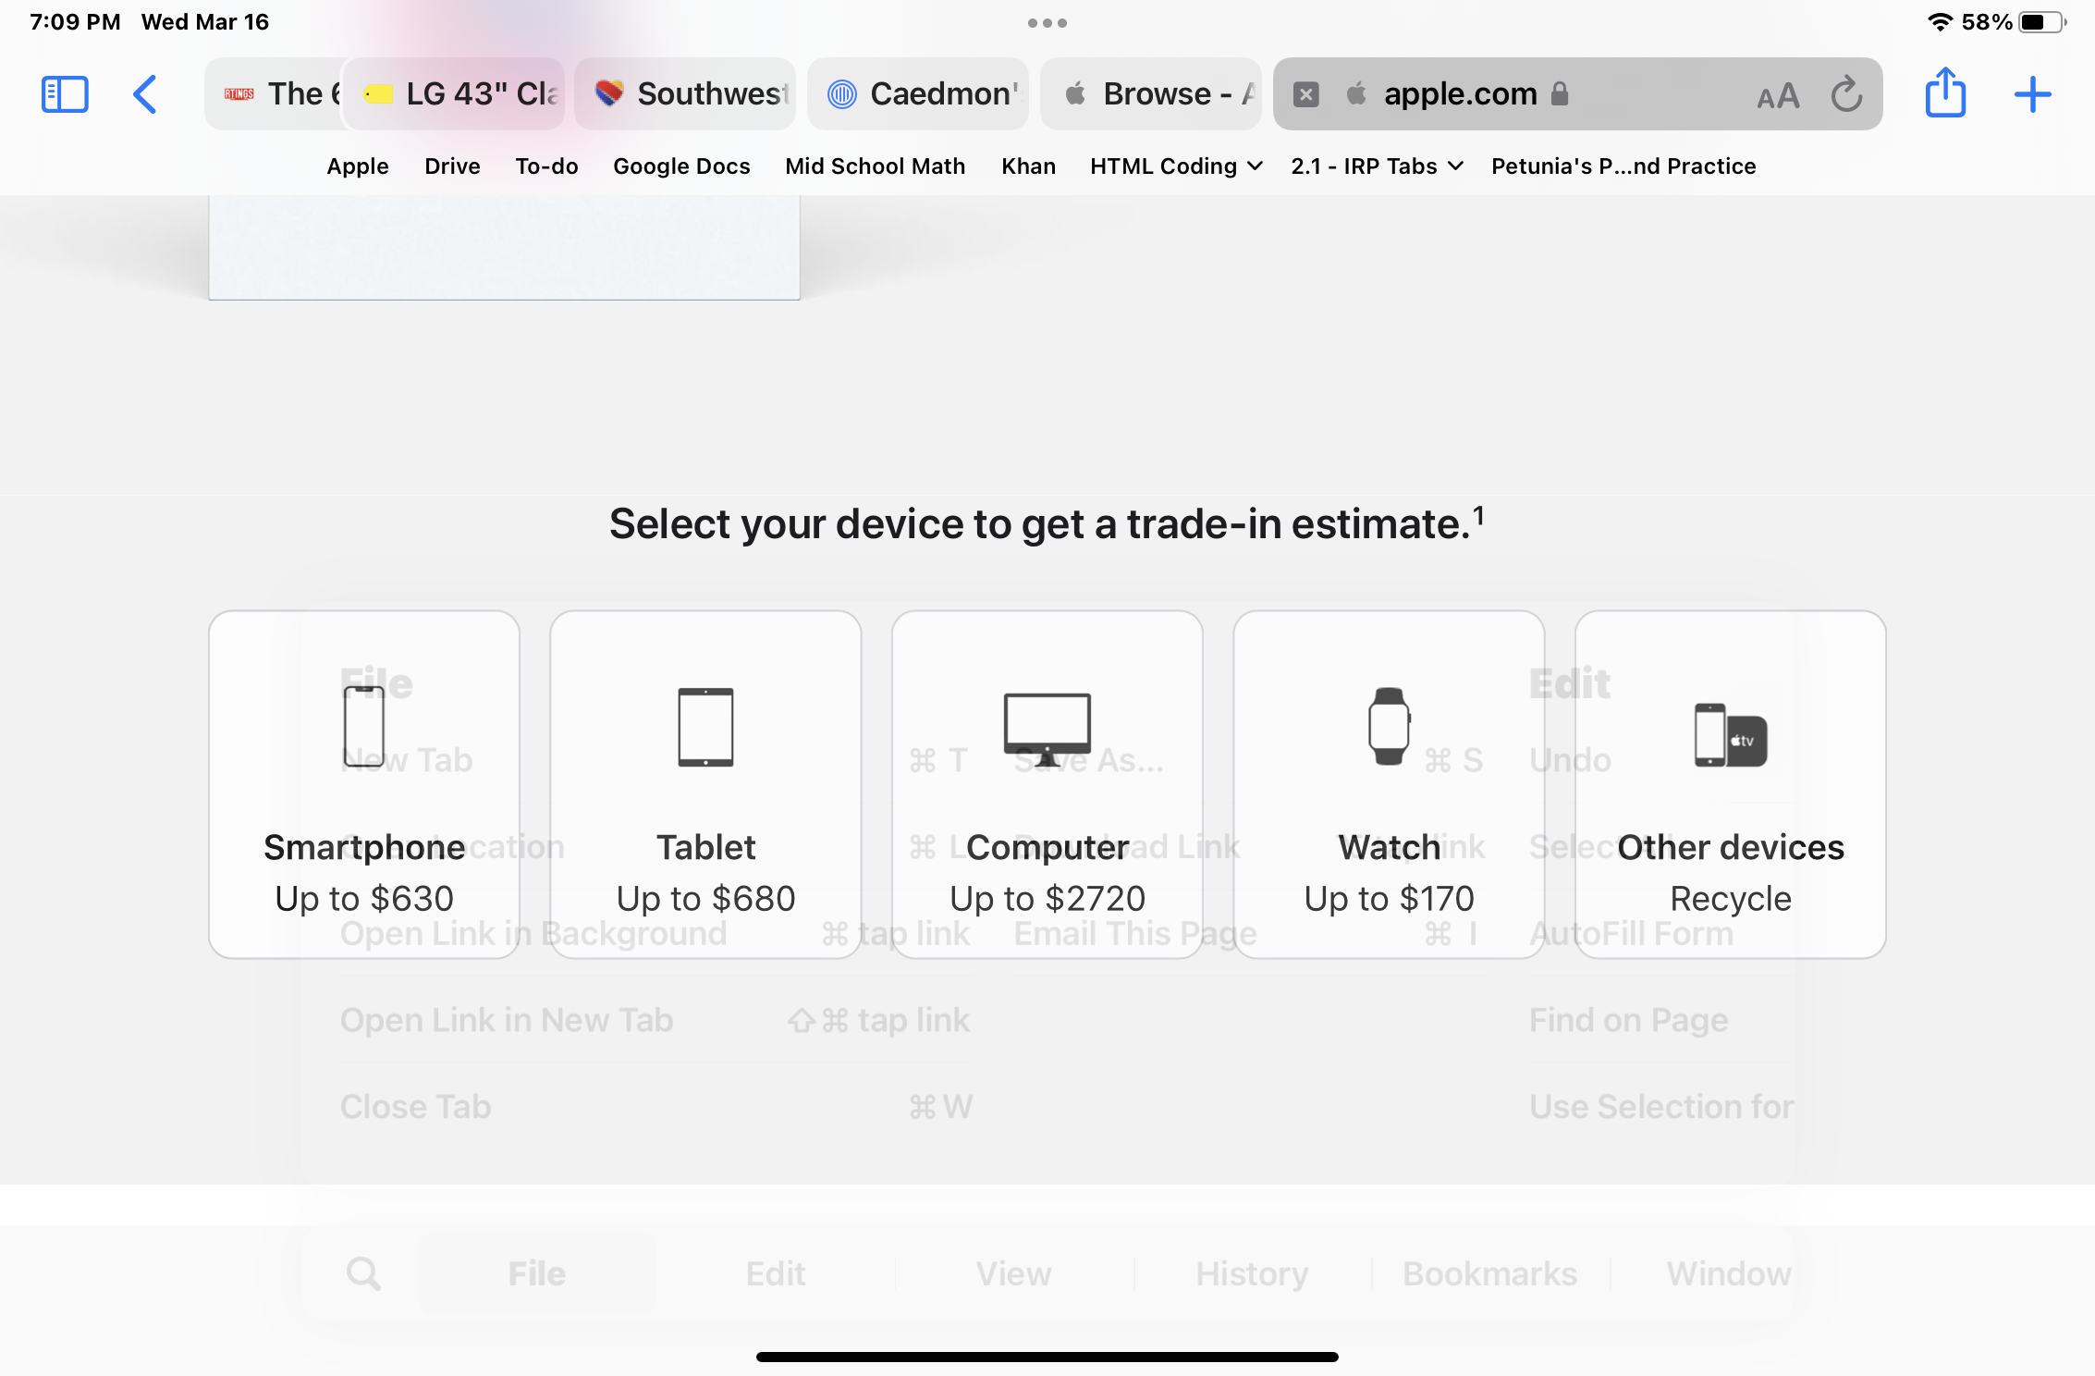Select the Smartphone trade-in option
This screenshot has width=2095, height=1376.
pos(363,783)
